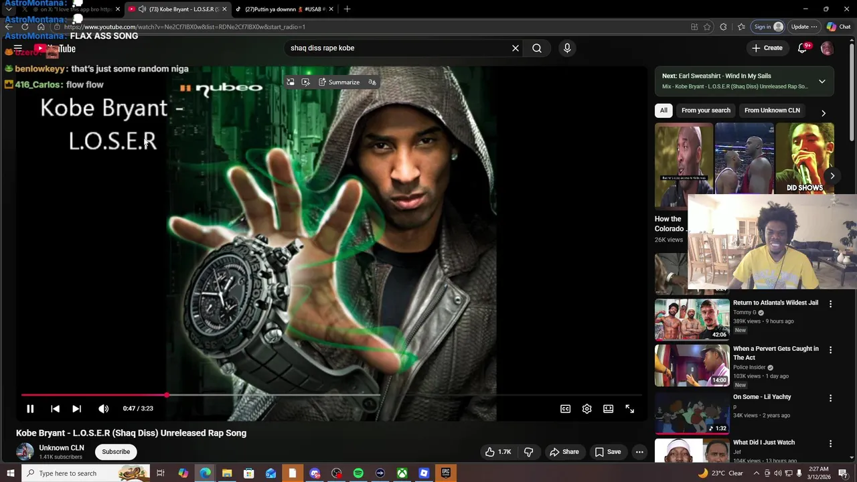Open a new browser tab with plus button
The image size is (857, 482).
pos(347,9)
